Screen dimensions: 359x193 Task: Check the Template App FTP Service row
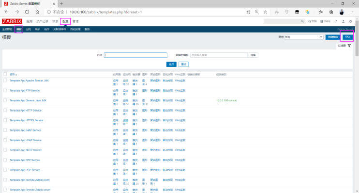(x=5, y=90)
